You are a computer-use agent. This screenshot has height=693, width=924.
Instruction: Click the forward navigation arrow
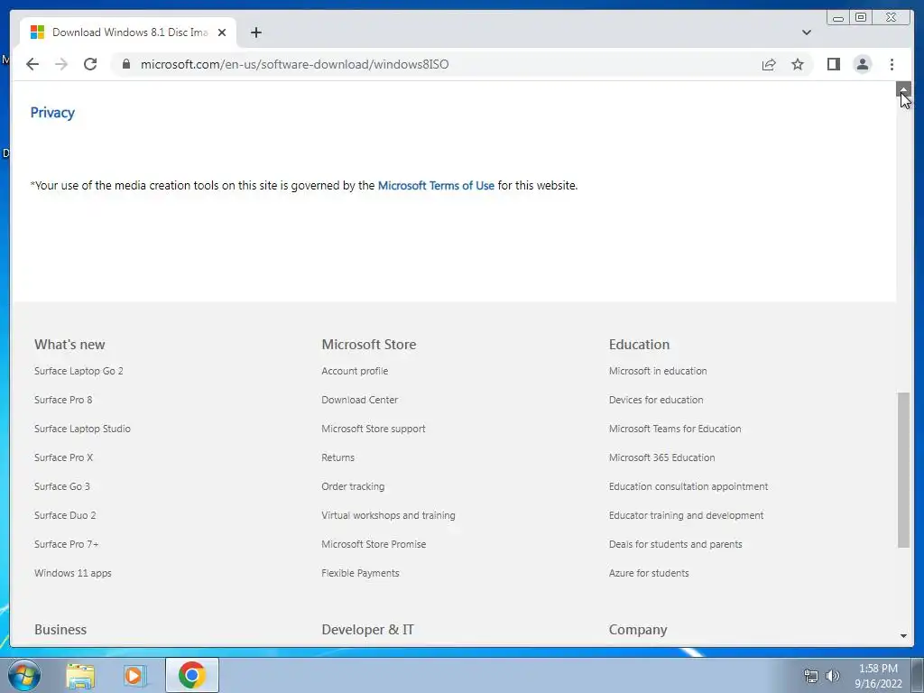(x=61, y=64)
